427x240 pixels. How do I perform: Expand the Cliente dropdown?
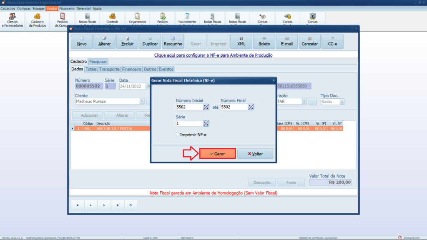click(142, 101)
